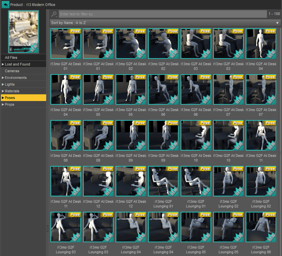Image resolution: width=282 pixels, height=256 pixels.
Task: Select the Cameras category
Action: pyautogui.click(x=12, y=71)
